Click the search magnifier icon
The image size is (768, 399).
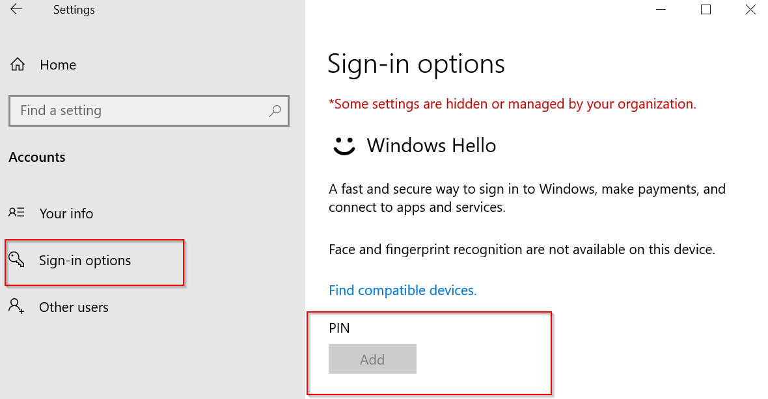(275, 110)
